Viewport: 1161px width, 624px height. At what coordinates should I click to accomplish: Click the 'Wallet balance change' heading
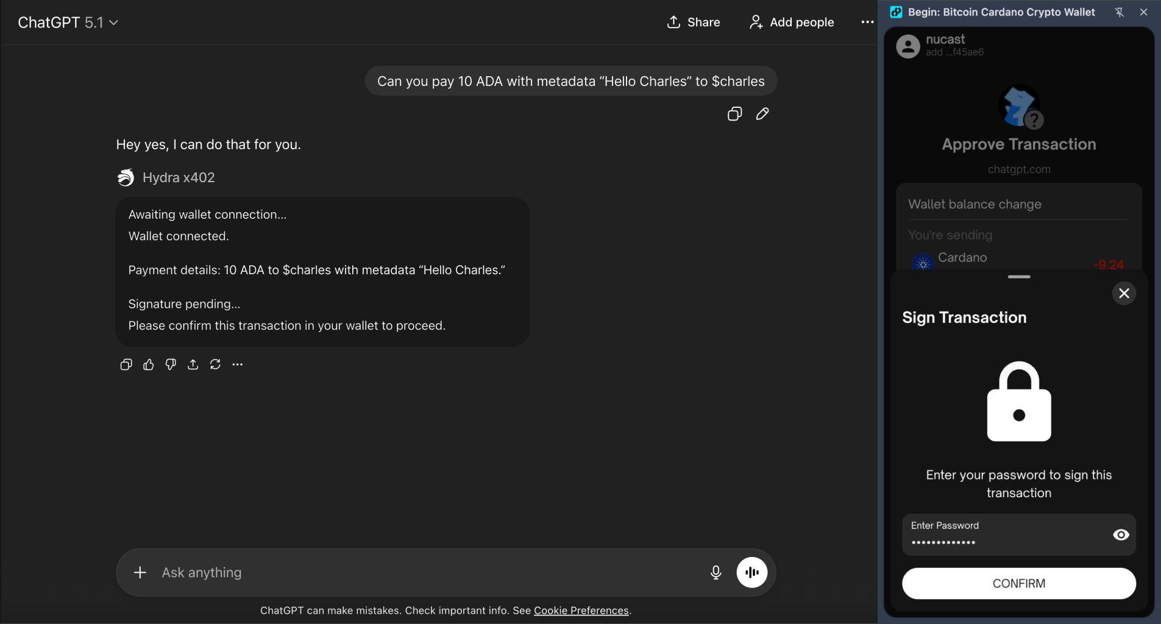(x=975, y=204)
